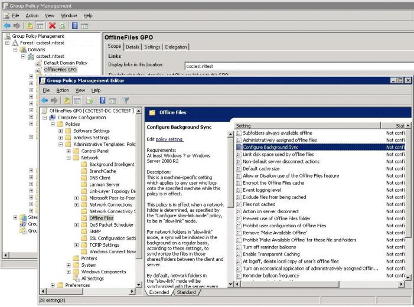
Task: Expand the Windows Components node
Action: (x=69, y=272)
